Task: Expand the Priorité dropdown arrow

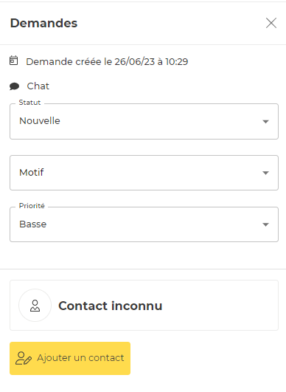Action: click(265, 224)
